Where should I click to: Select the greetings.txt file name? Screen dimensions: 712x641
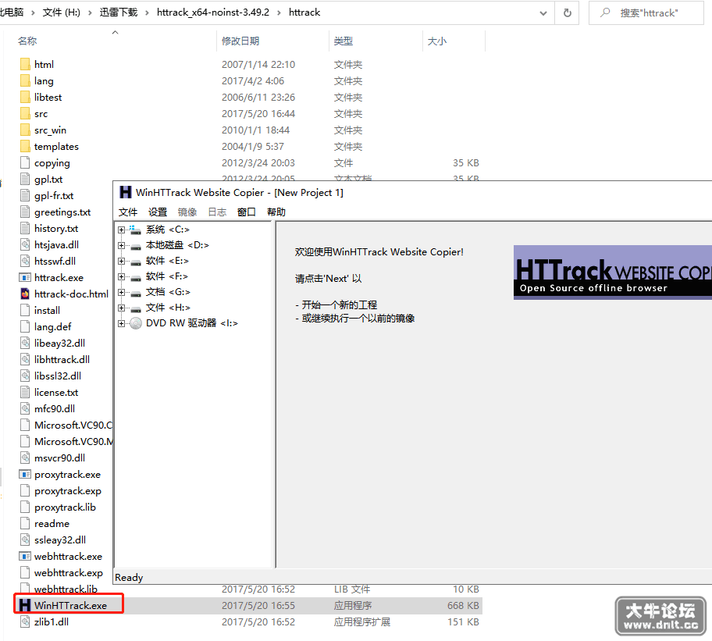[62, 212]
